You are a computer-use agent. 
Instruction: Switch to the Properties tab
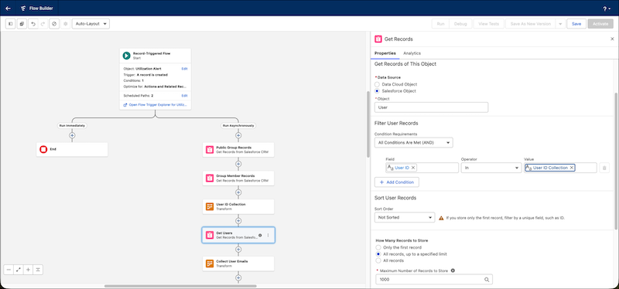click(385, 53)
